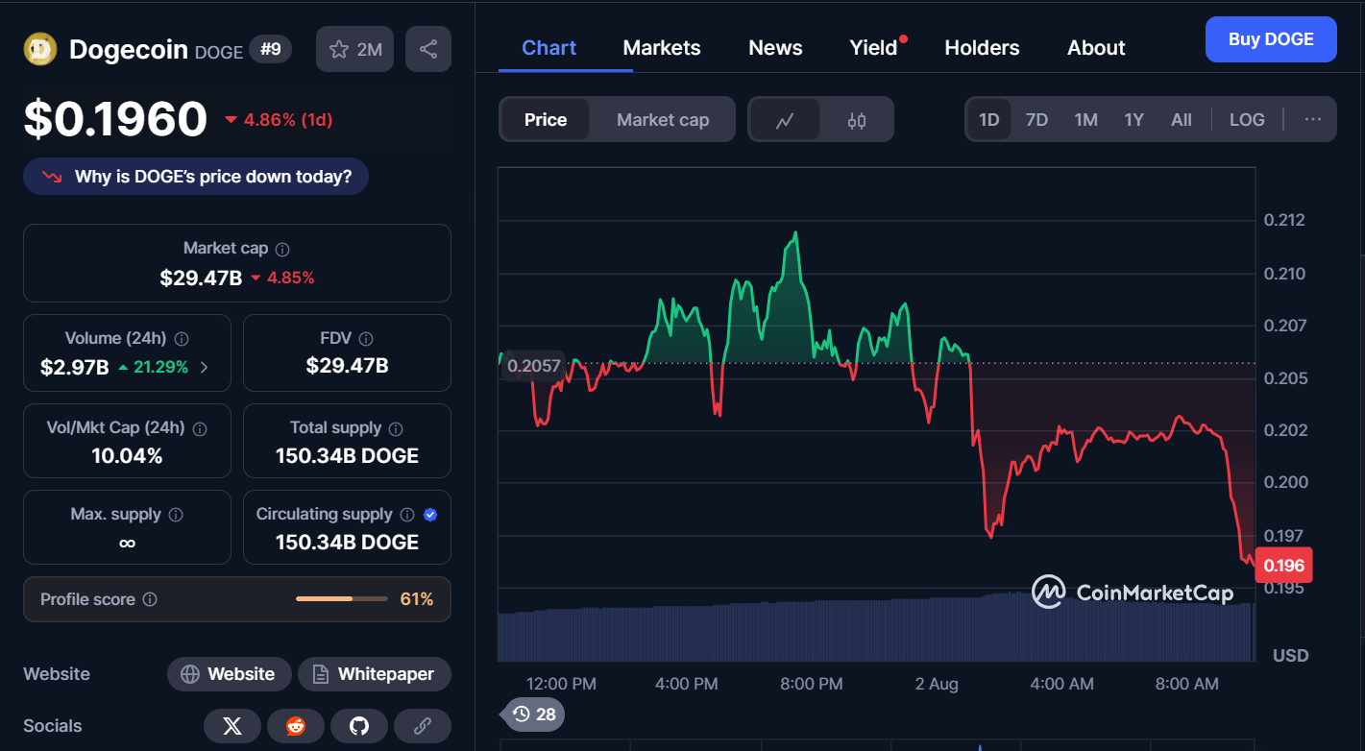Click the $29.47B market cap value
1365x751 pixels.
201,279
